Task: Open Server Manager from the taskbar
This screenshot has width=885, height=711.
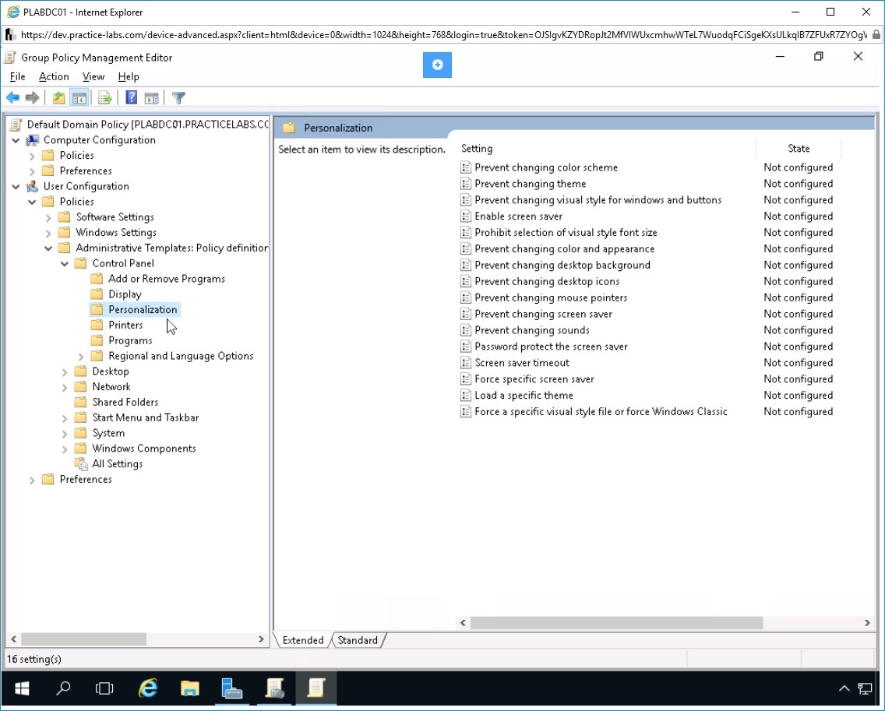Action: pos(231,688)
